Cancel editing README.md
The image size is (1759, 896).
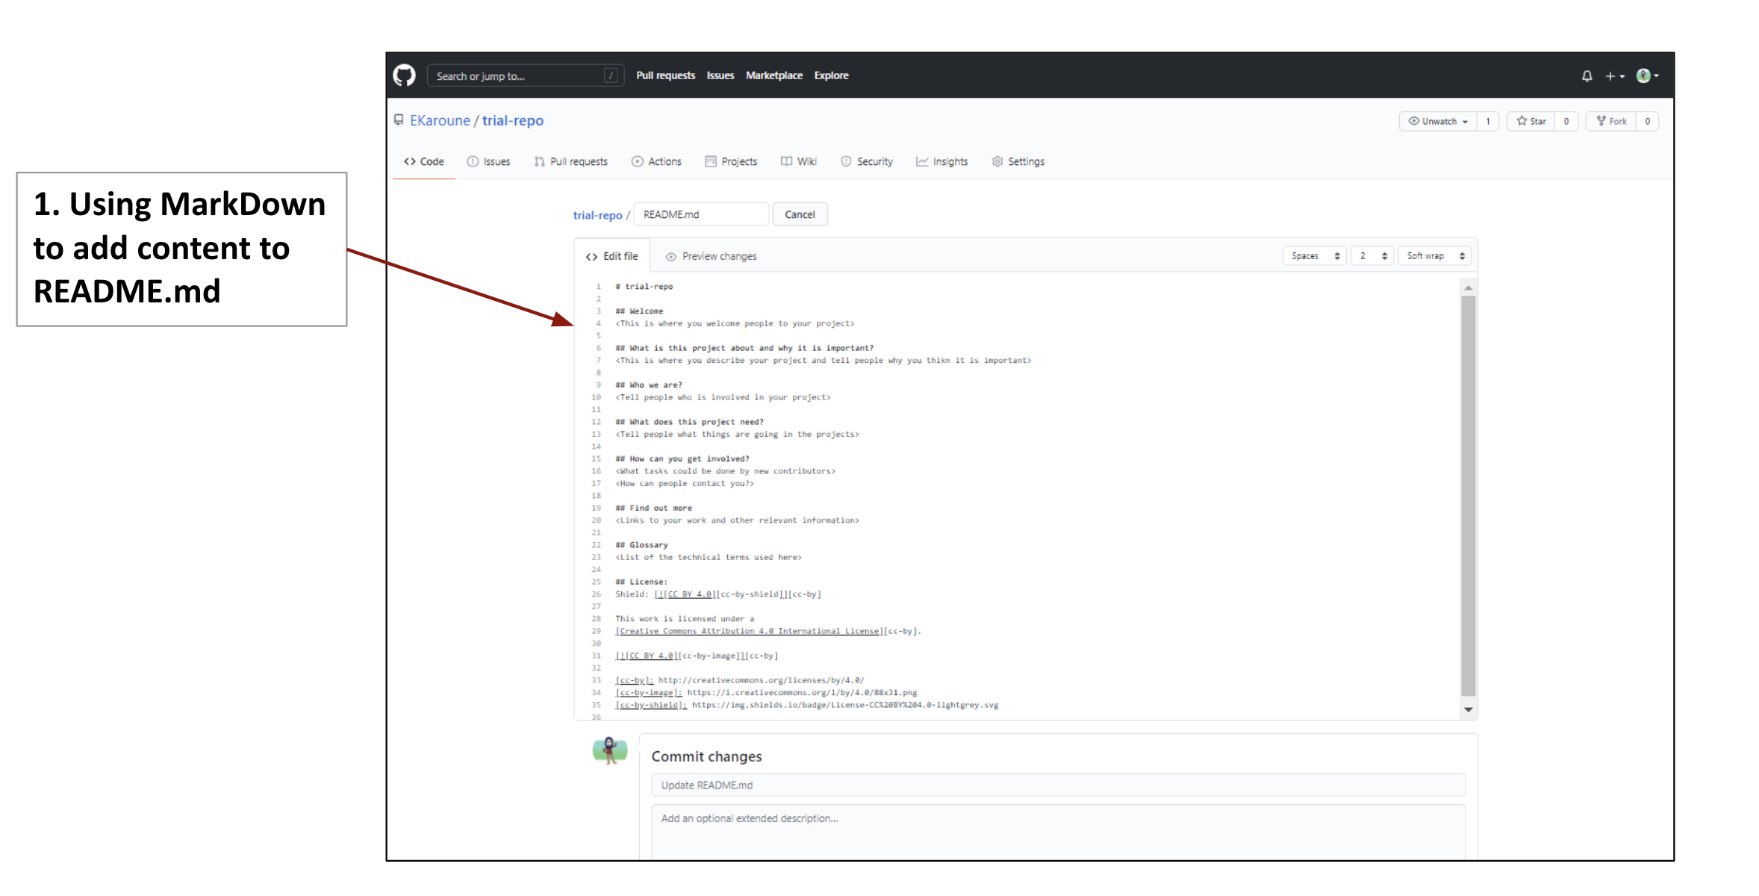coord(800,214)
